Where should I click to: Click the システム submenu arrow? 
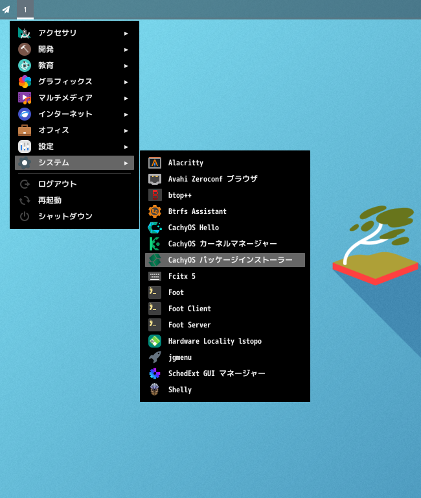tap(126, 163)
